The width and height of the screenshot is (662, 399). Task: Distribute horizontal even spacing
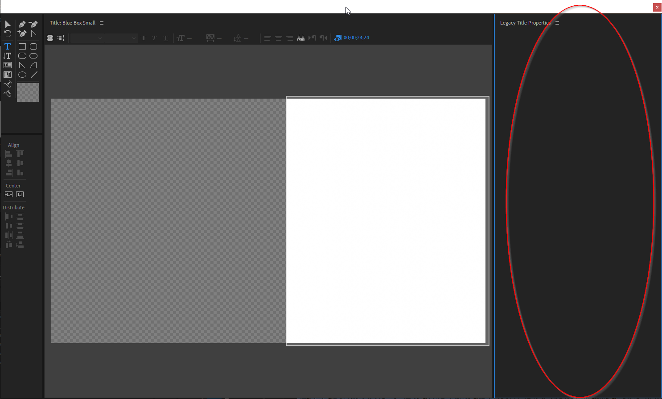click(x=8, y=245)
